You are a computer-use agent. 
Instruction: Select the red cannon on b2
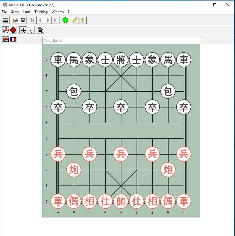[74, 170]
